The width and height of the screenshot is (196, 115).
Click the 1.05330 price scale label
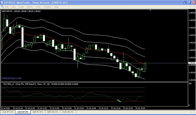pyautogui.click(x=192, y=13)
